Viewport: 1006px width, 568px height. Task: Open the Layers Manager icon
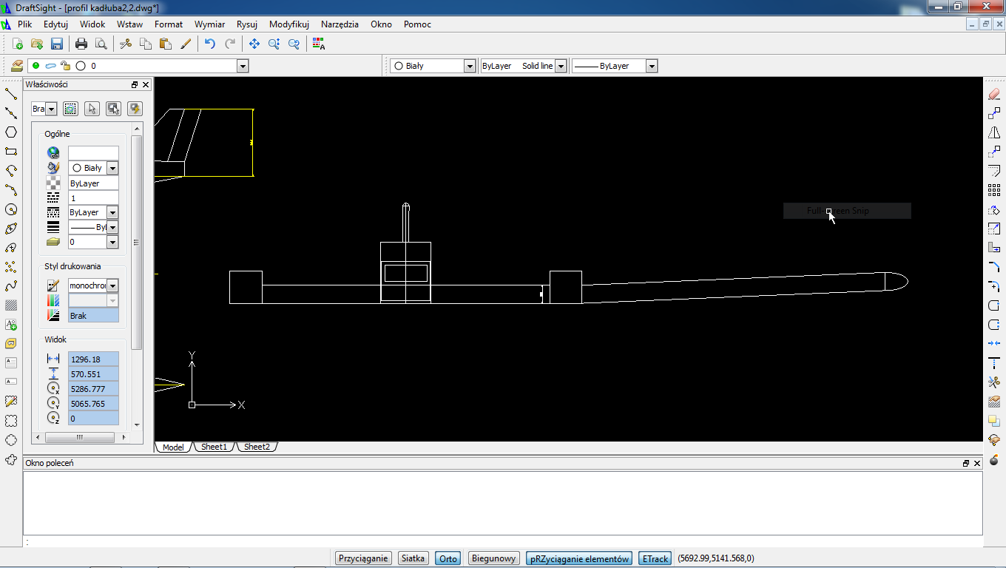pos(17,66)
